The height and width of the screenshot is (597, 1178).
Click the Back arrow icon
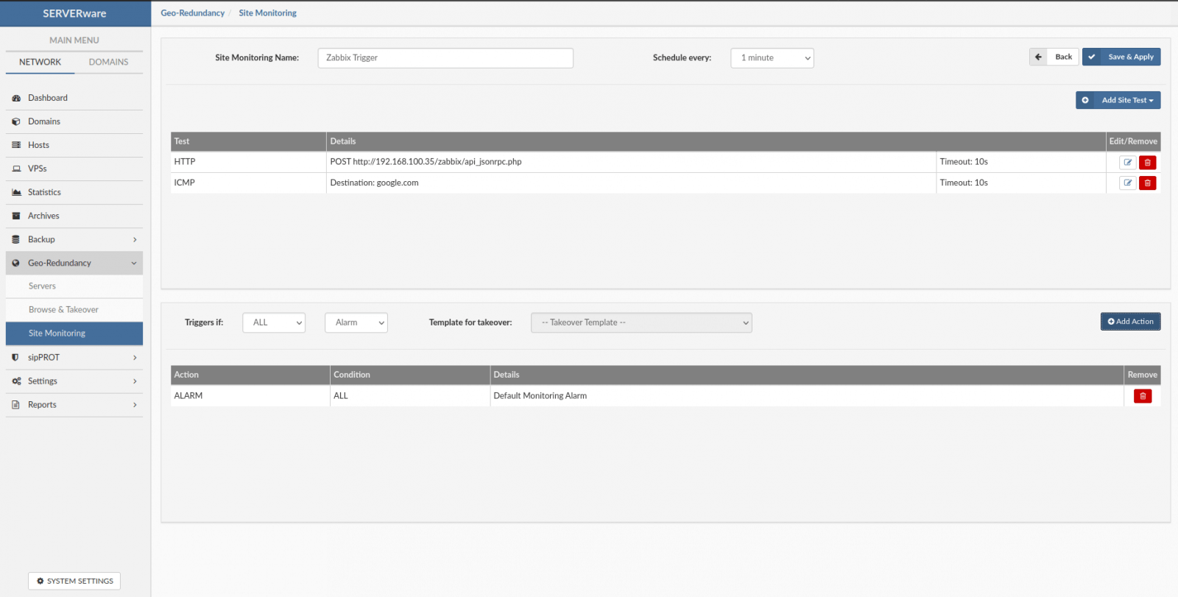coord(1038,57)
